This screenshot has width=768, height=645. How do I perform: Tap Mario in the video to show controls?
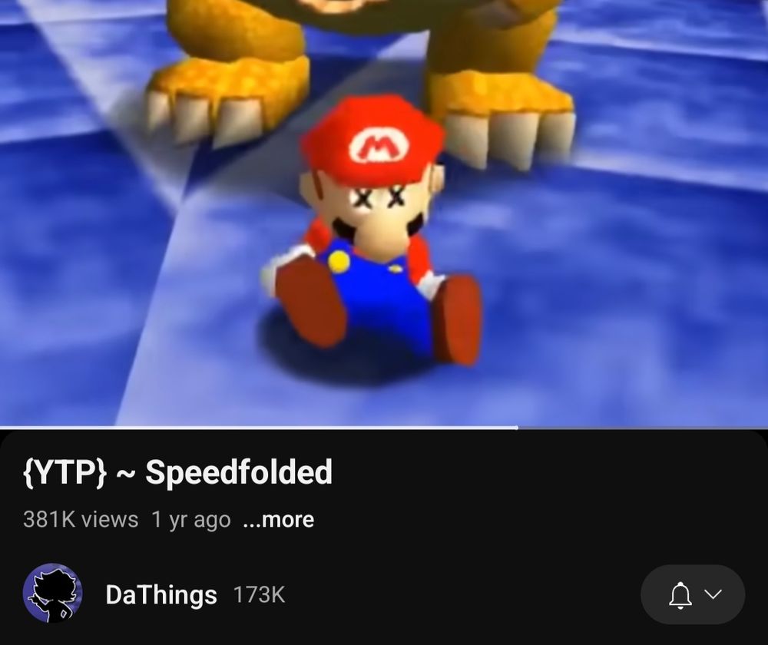click(x=372, y=230)
